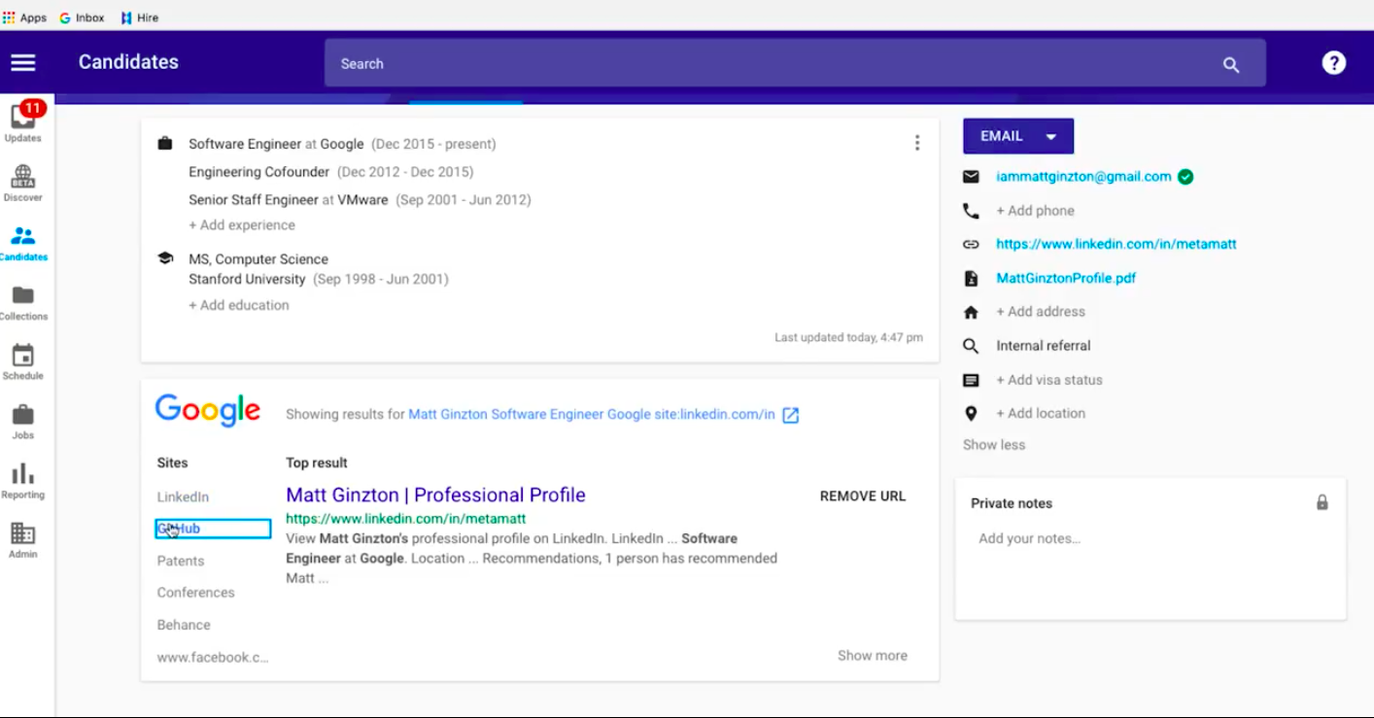
Task: Click + Add address
Action: coord(1041,312)
